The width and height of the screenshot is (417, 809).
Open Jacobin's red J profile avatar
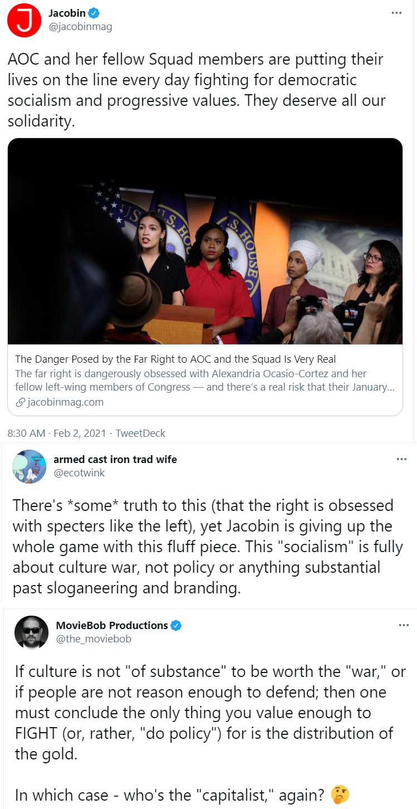24,20
